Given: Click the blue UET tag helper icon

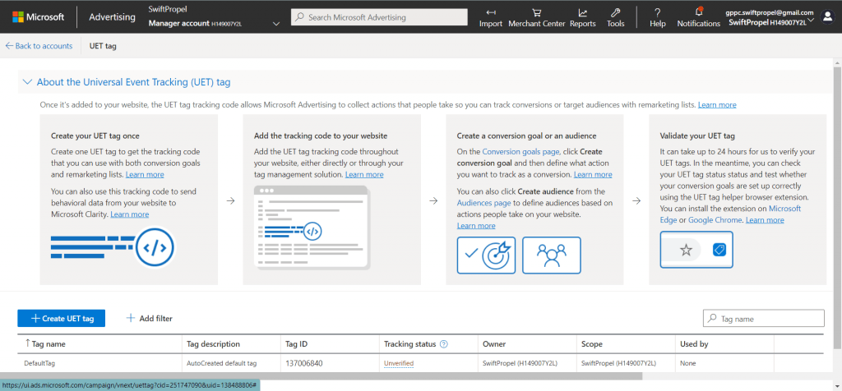Looking at the screenshot, I should click(x=719, y=250).
